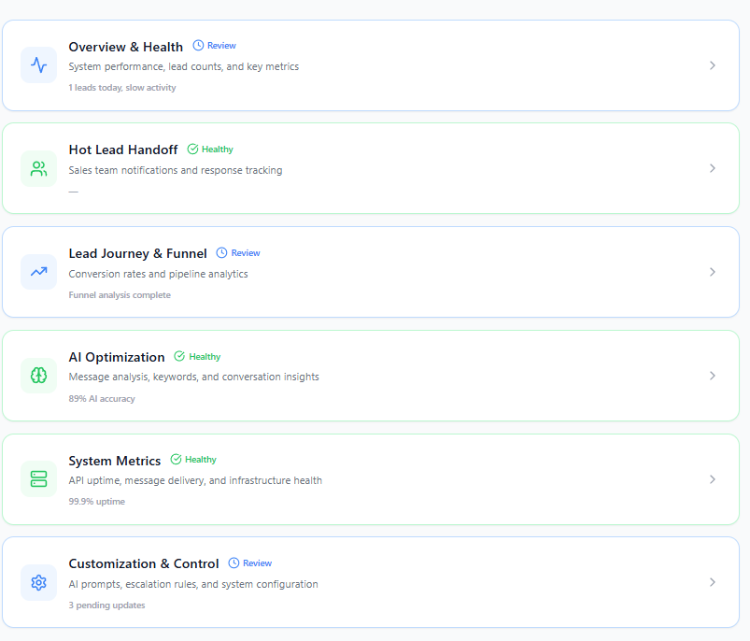This screenshot has width=750, height=641.
Task: Expand Overview & Health with its chevron
Action: click(713, 65)
